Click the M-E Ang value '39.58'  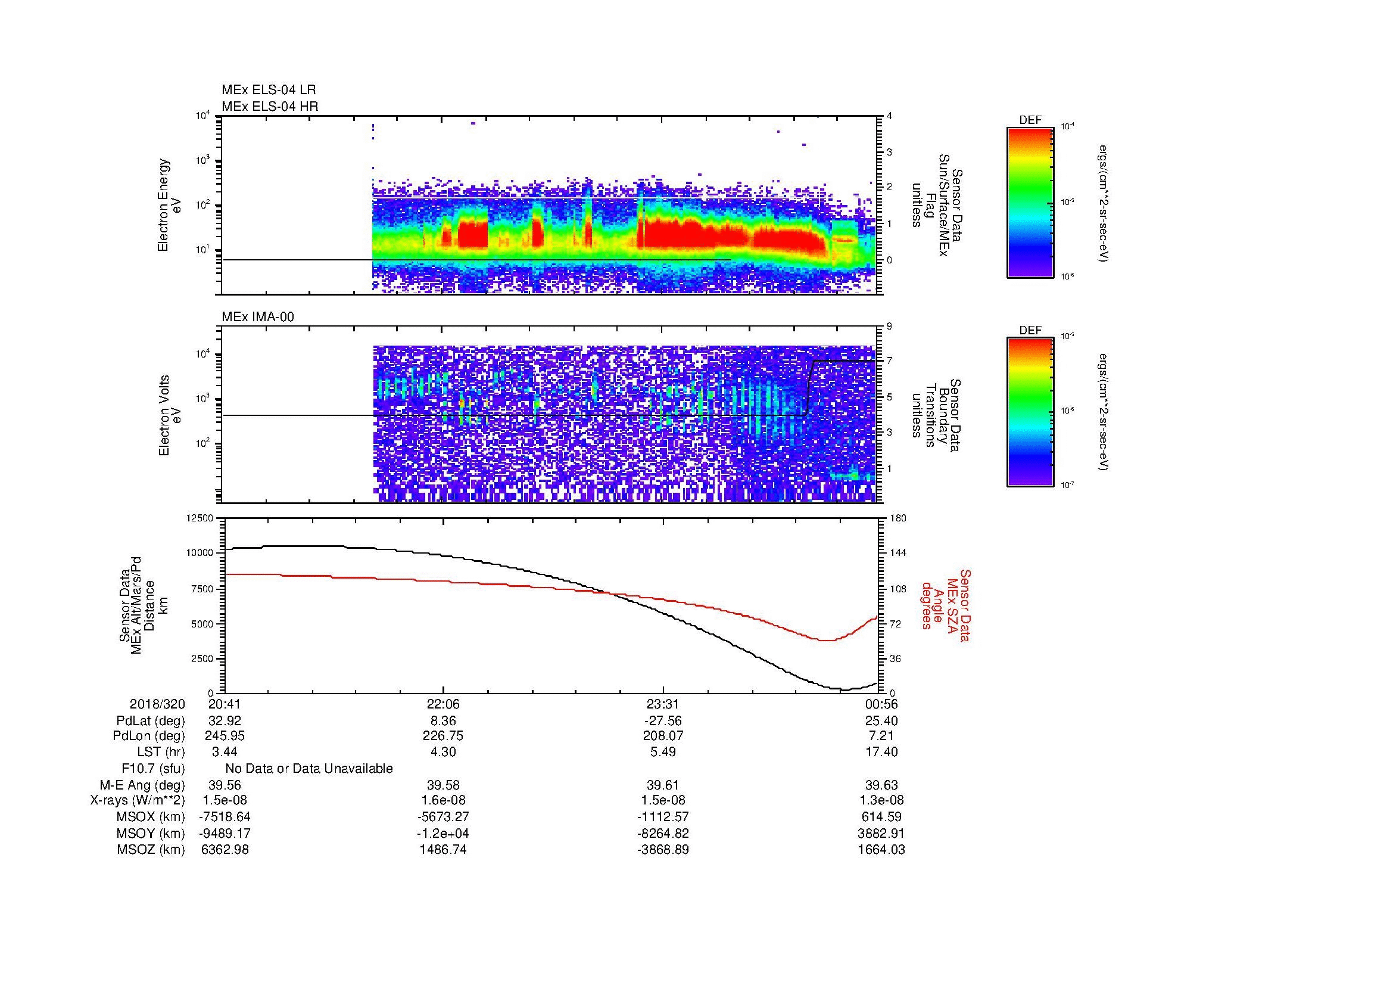tap(444, 785)
